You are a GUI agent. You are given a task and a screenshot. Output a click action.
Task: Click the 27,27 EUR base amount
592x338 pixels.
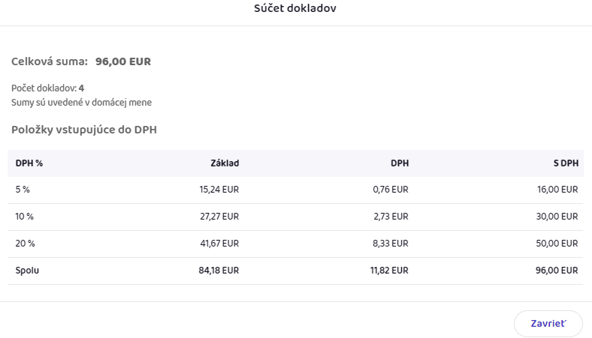click(x=219, y=217)
